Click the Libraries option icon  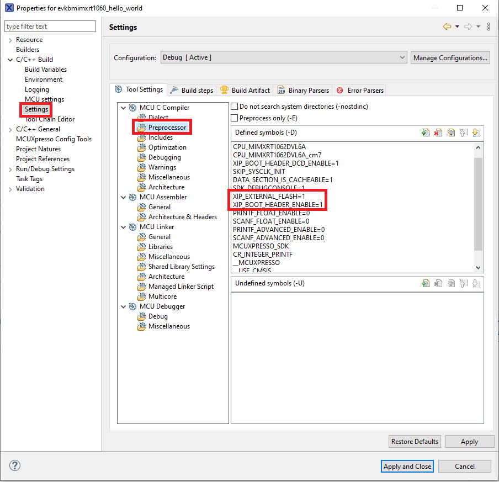(142, 247)
